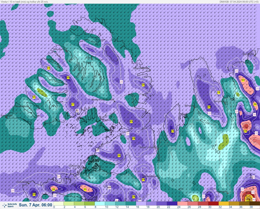Click the 'Patreksfjörður' station label

(x=22, y=106)
